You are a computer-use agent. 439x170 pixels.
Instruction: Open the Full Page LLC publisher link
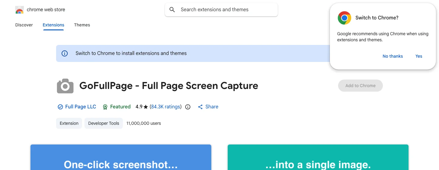click(80, 107)
